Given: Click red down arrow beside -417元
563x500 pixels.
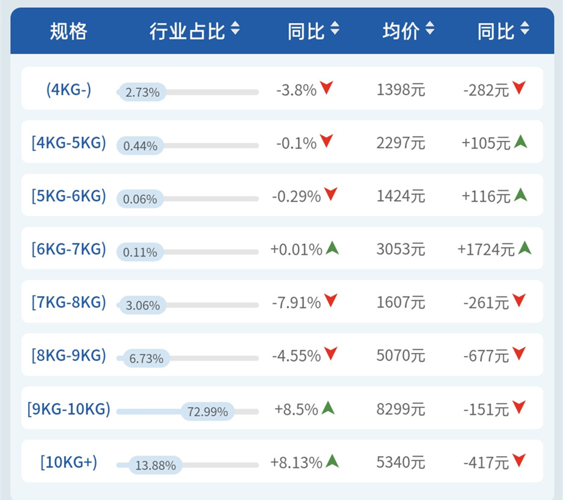Looking at the screenshot, I should point(519,460).
